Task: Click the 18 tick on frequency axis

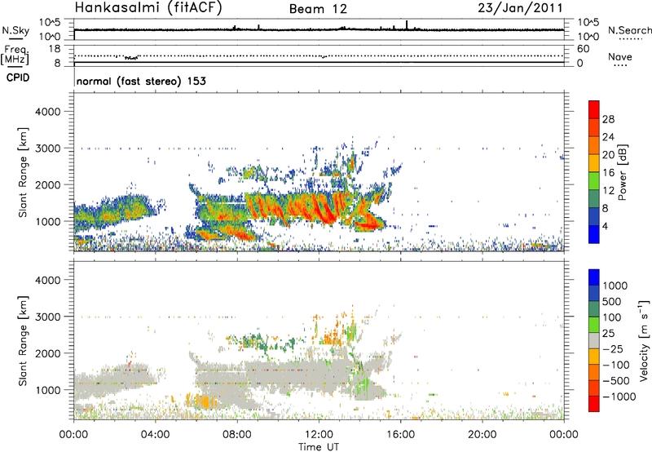Action: coord(55,49)
